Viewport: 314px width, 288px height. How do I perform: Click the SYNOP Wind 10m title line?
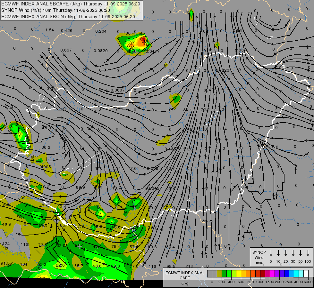[55, 10]
